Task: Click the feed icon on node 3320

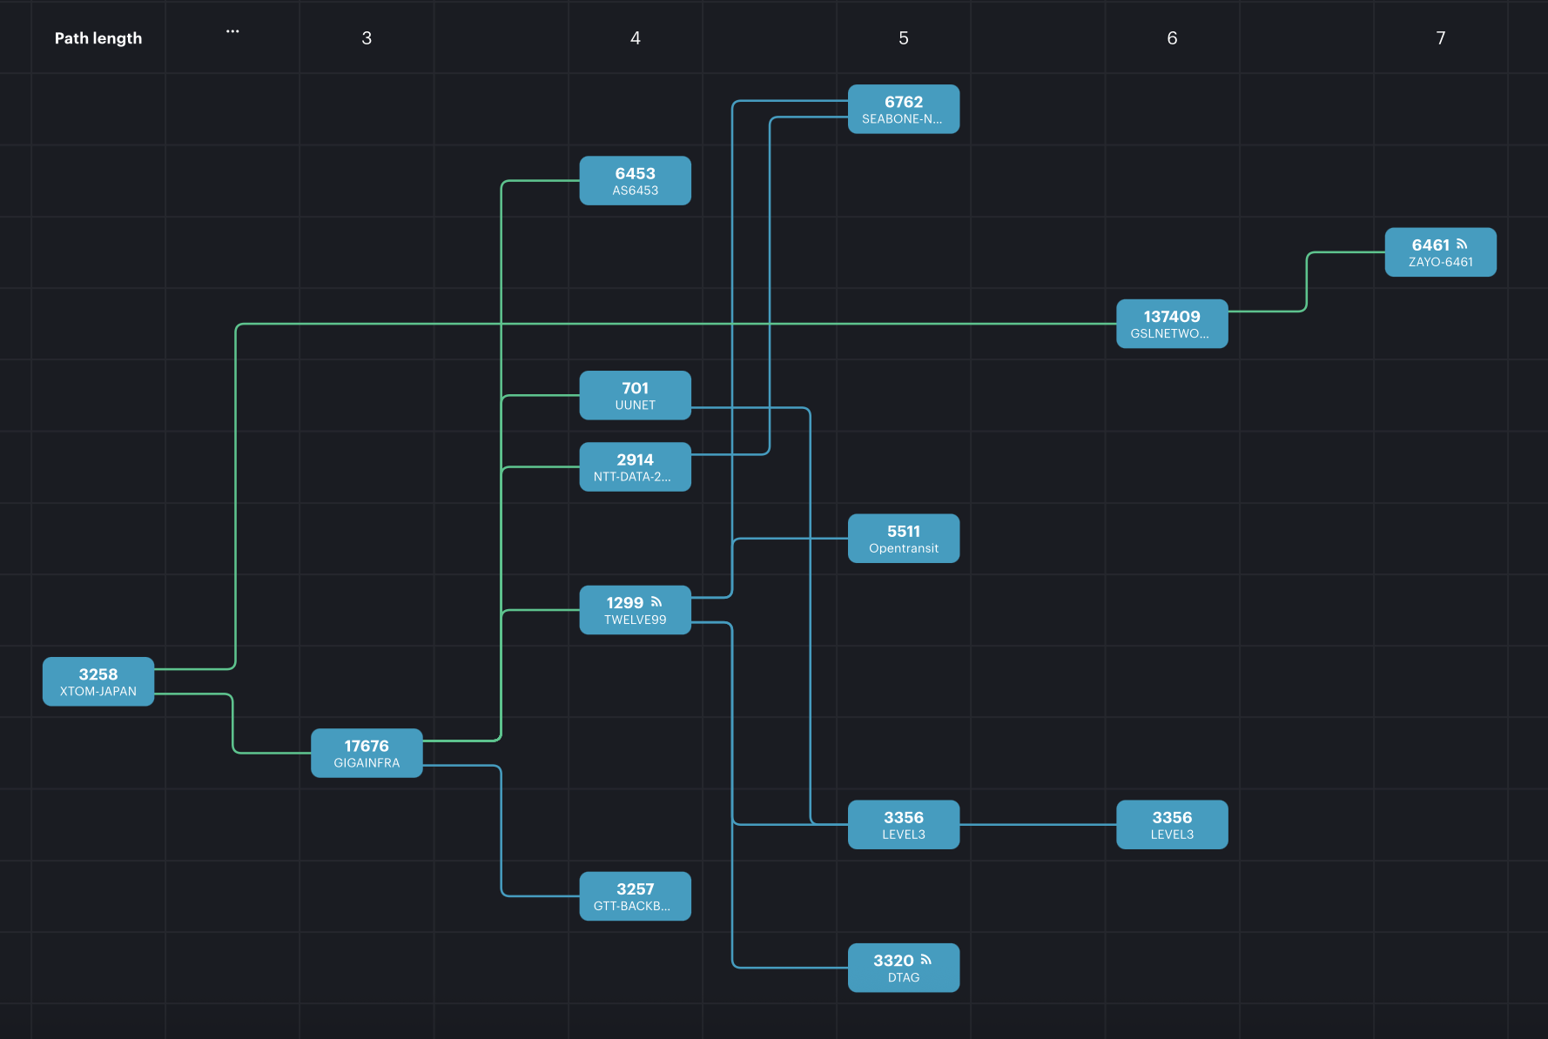Action: click(925, 960)
